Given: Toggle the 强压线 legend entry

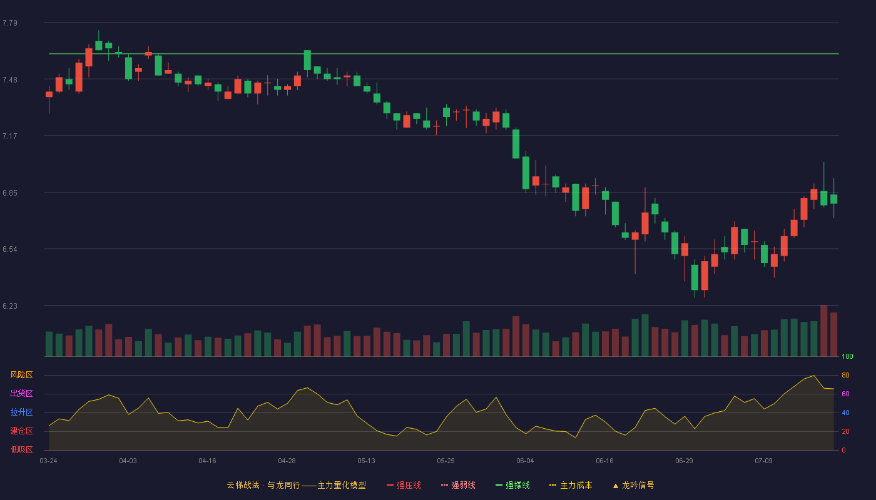Looking at the screenshot, I should 404,485.
